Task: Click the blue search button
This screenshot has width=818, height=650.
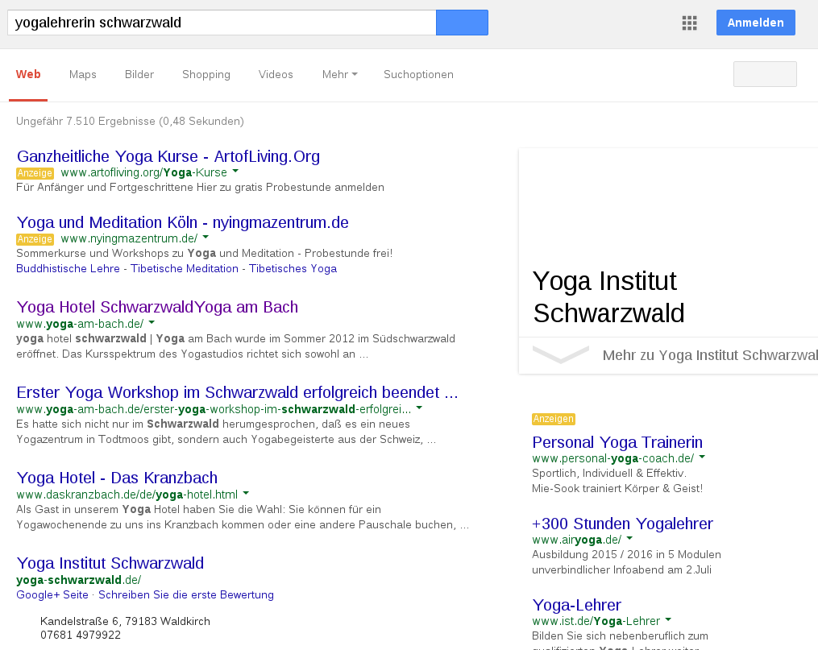Action: pos(462,23)
